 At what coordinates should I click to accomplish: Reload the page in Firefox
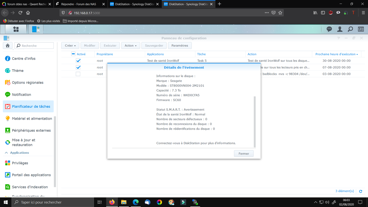(20, 13)
